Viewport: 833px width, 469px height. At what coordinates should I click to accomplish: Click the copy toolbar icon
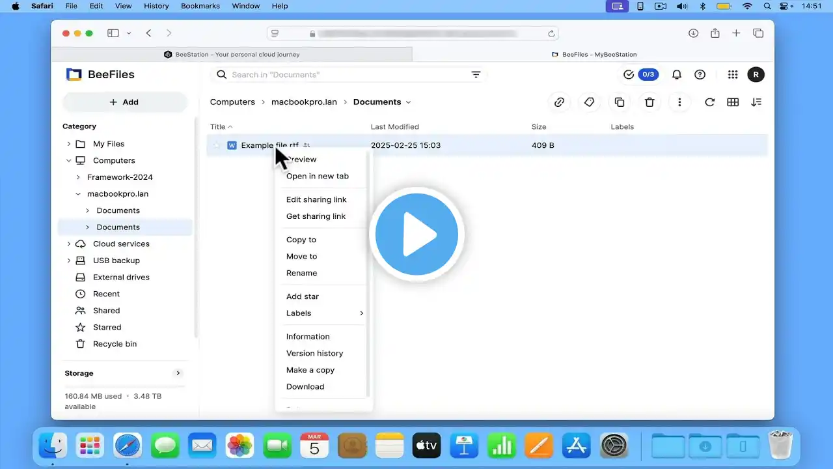tap(620, 102)
